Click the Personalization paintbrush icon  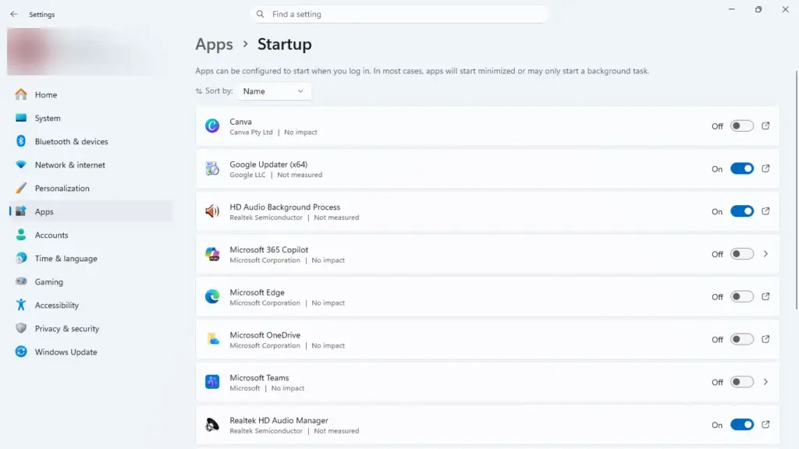click(21, 188)
